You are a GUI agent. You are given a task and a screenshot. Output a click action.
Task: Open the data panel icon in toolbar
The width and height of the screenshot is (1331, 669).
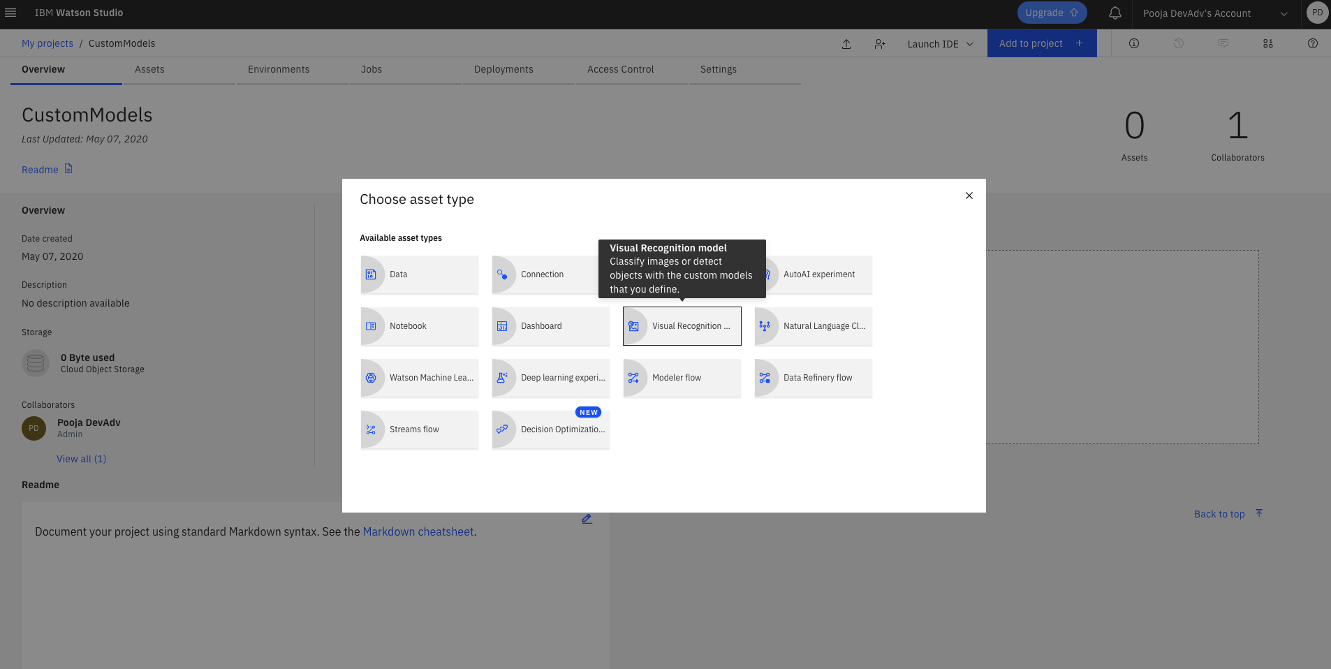click(1268, 43)
